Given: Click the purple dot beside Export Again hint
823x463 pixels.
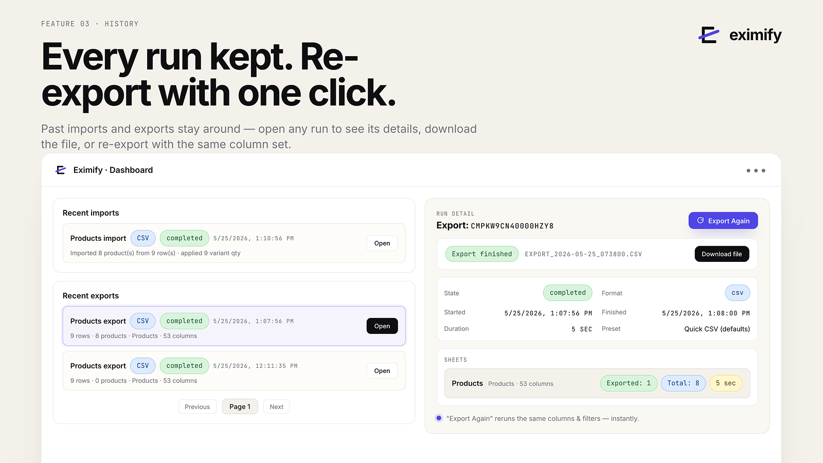Looking at the screenshot, I should (439, 418).
